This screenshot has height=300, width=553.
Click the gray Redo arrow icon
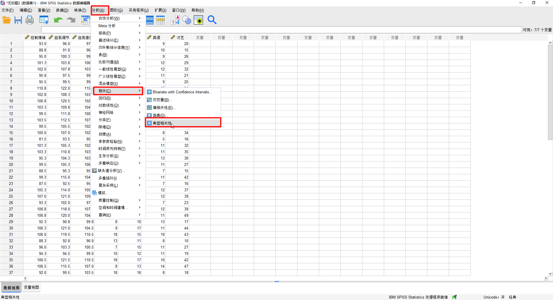71,20
